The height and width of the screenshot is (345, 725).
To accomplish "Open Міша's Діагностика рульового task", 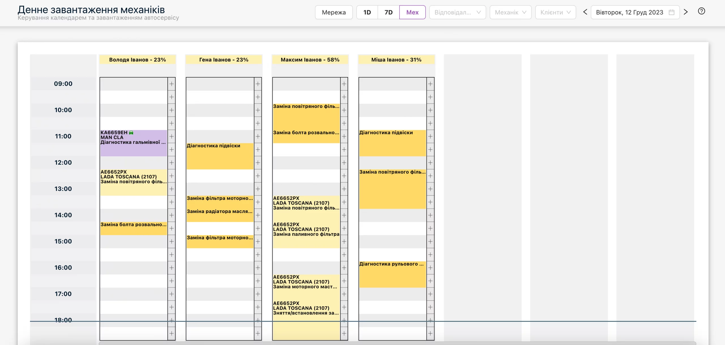I will (x=393, y=274).
